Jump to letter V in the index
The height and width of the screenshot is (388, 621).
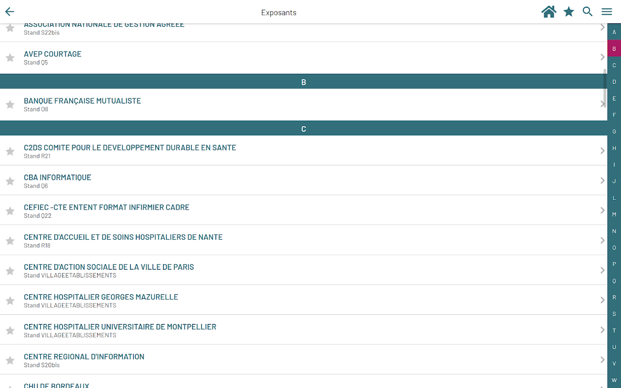(614, 363)
